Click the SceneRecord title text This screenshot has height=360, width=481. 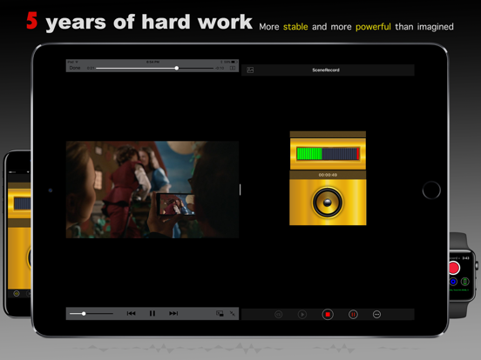coord(326,70)
